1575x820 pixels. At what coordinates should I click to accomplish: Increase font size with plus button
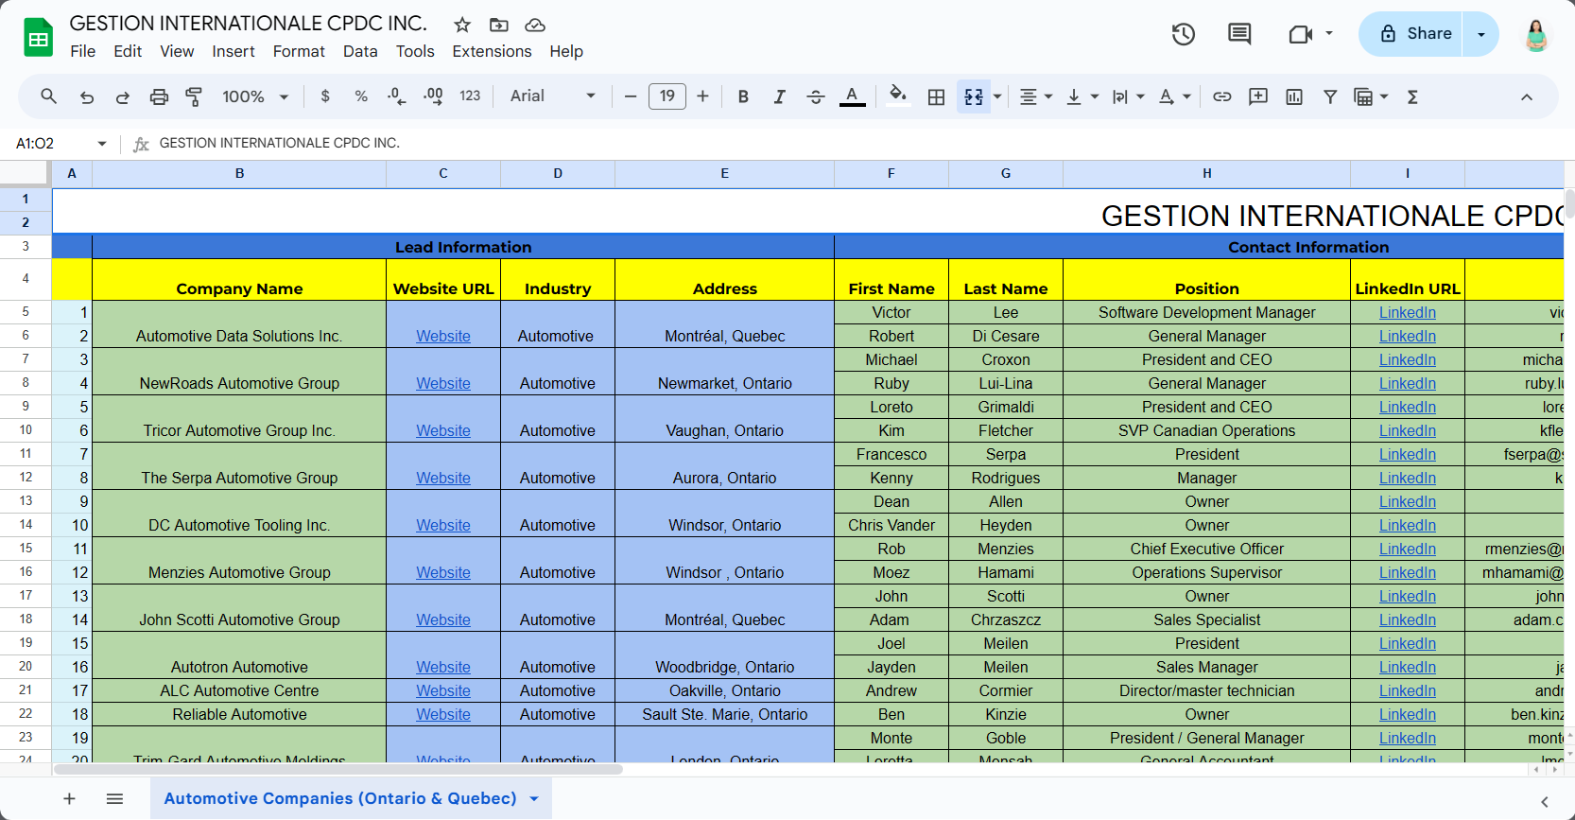pyautogui.click(x=702, y=96)
